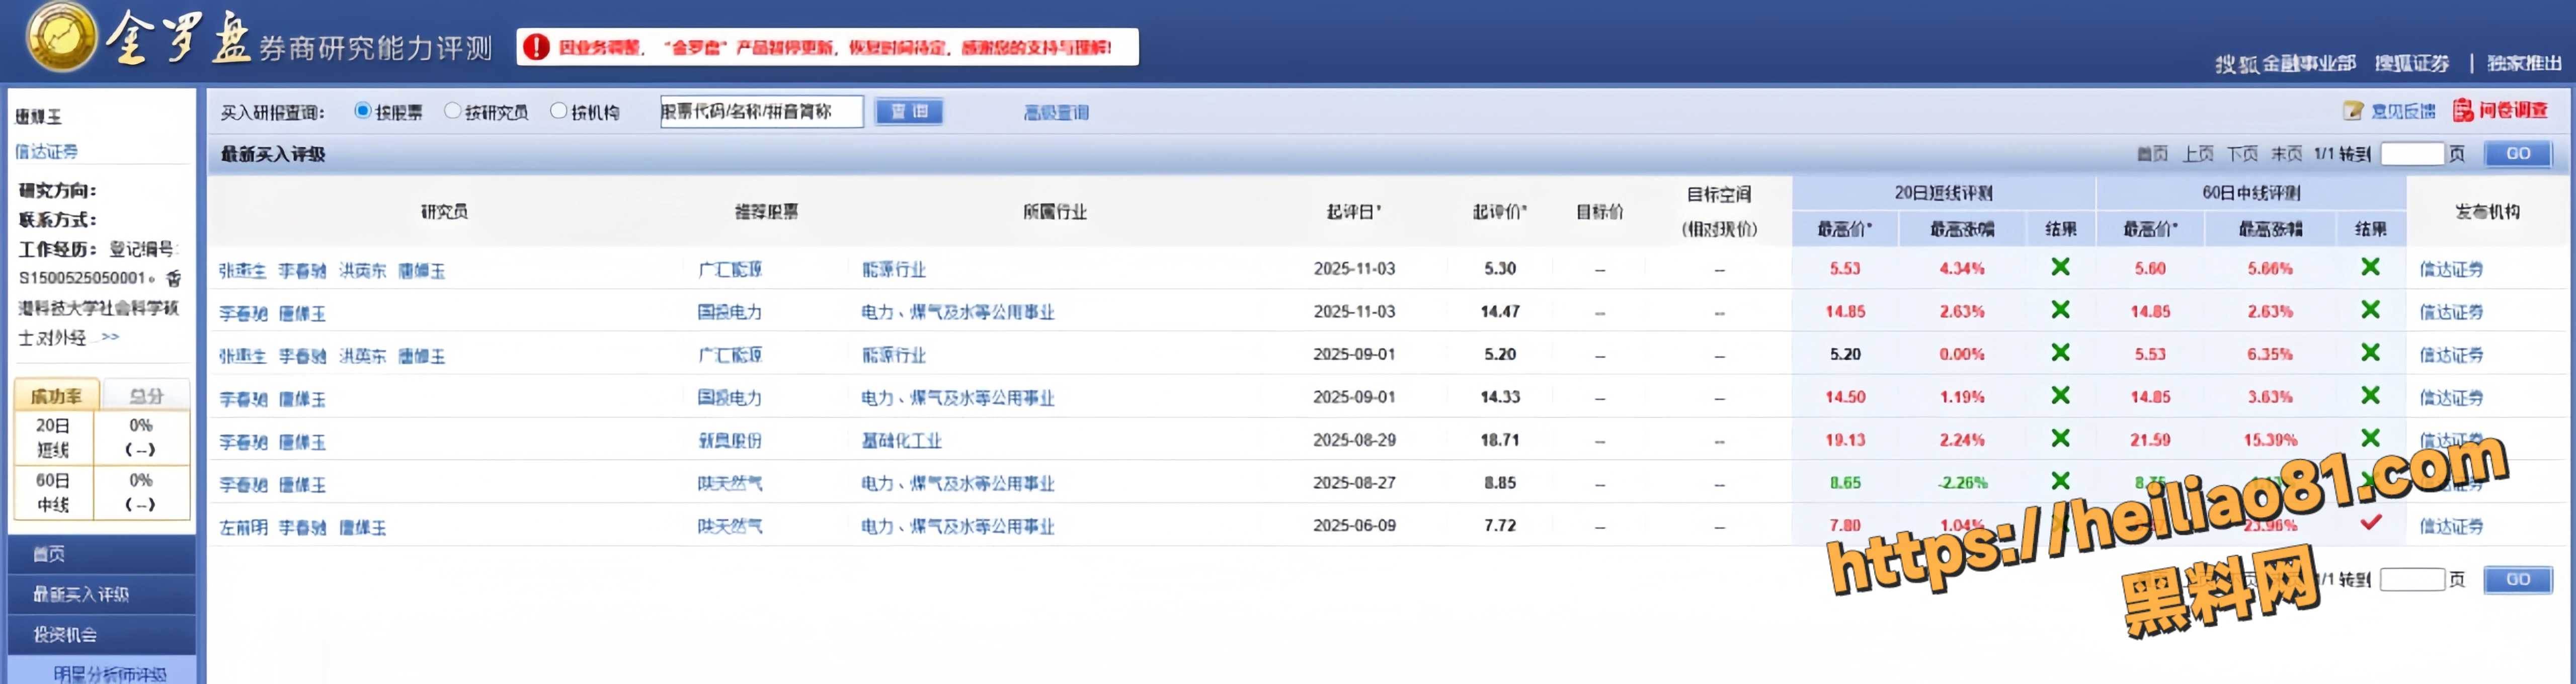The width and height of the screenshot is (2576, 684).
Task: Click the red notice banner text
Action: pos(834,47)
